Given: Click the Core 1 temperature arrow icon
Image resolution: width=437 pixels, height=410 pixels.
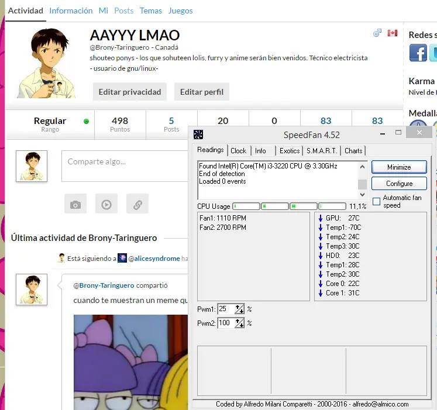Looking at the screenshot, I should tap(321, 293).
